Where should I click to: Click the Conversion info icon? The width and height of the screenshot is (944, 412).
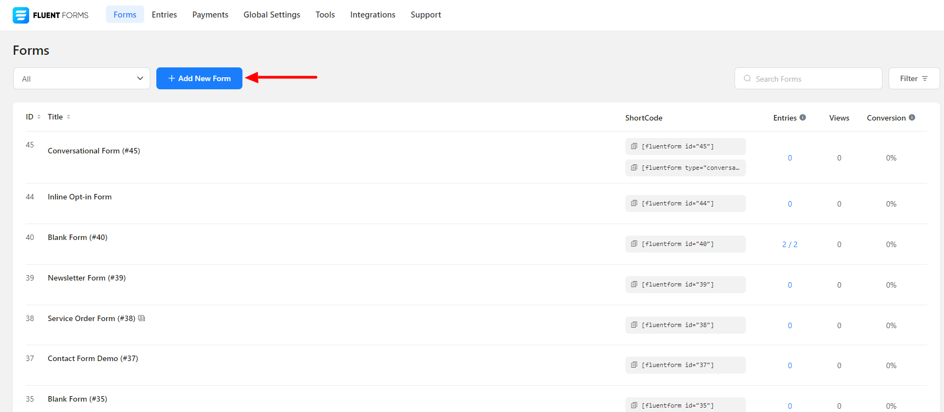tap(912, 117)
